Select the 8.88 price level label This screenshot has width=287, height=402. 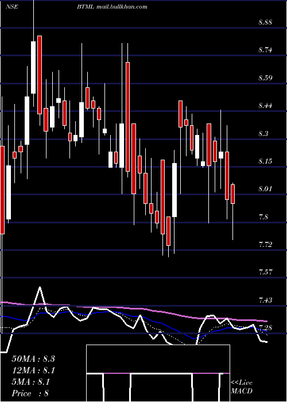pyautogui.click(x=265, y=22)
